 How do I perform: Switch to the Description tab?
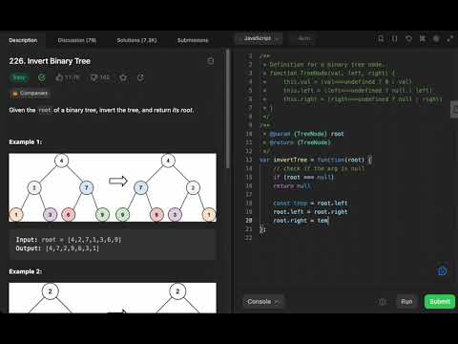coord(23,40)
